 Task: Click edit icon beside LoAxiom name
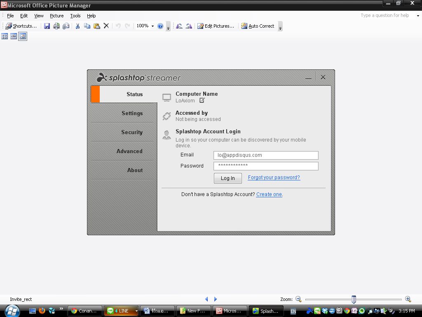tap(202, 100)
